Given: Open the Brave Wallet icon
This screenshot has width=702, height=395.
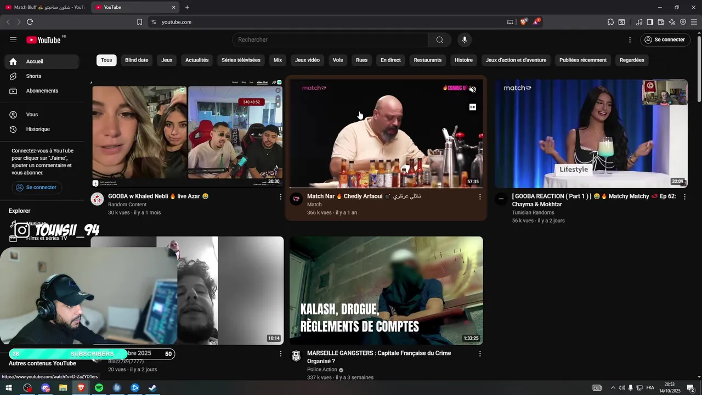Looking at the screenshot, I should (x=661, y=22).
